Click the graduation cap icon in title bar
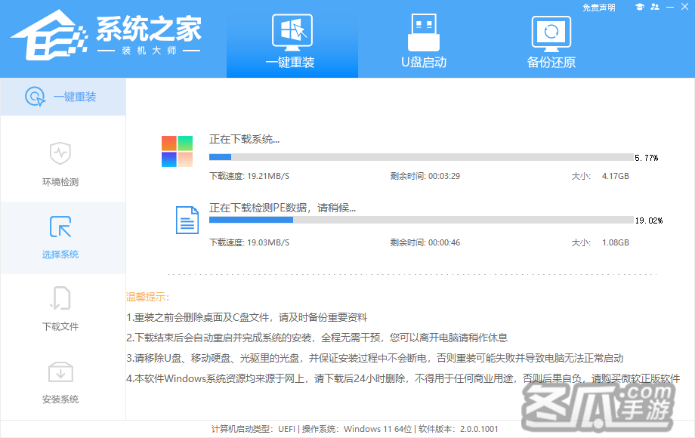This screenshot has height=438, width=695. [640, 7]
